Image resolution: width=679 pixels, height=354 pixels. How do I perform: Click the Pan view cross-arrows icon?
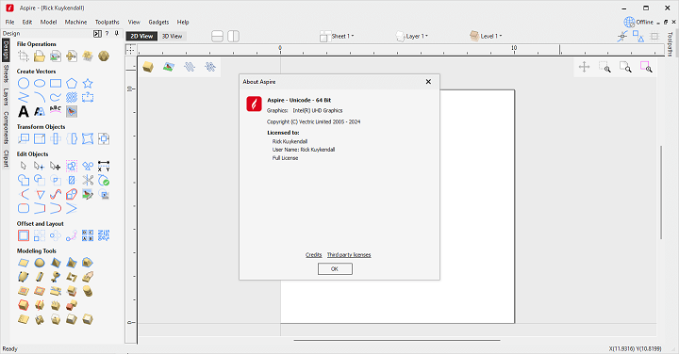[x=584, y=67]
